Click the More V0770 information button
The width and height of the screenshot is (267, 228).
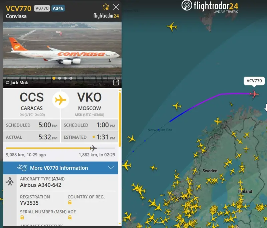coord(60,168)
